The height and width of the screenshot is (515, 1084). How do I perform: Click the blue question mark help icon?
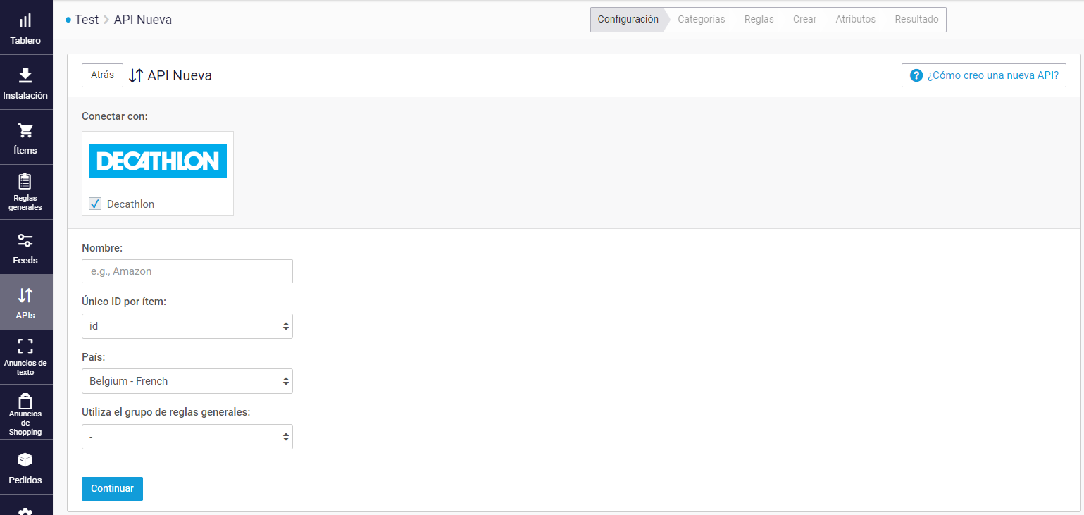click(x=916, y=75)
